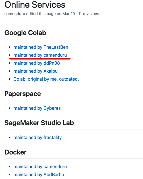
Task: Follow the maintained by ddPn08 link
Action: 37,63
